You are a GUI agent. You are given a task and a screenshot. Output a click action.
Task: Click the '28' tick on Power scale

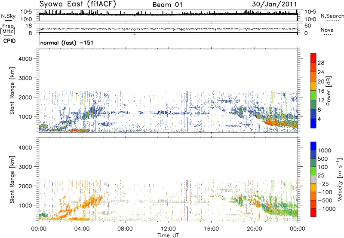(x=321, y=63)
